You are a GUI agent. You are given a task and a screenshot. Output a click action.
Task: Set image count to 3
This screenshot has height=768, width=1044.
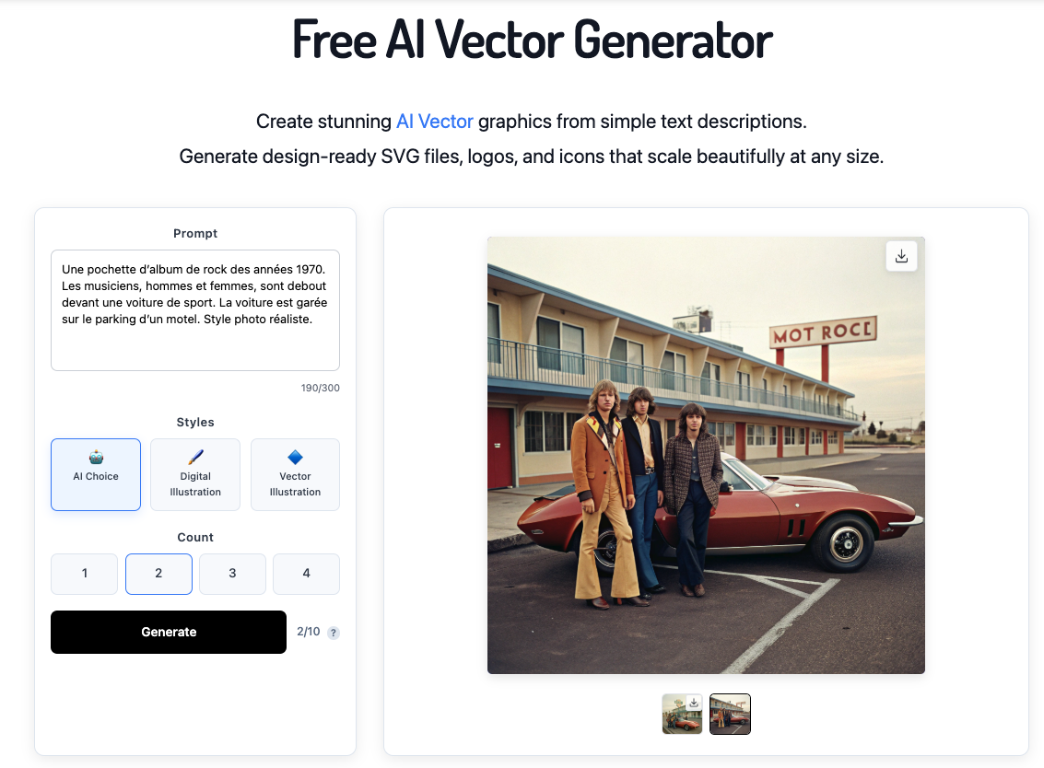coord(232,574)
